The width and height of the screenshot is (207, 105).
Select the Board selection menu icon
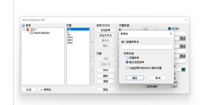32,33
